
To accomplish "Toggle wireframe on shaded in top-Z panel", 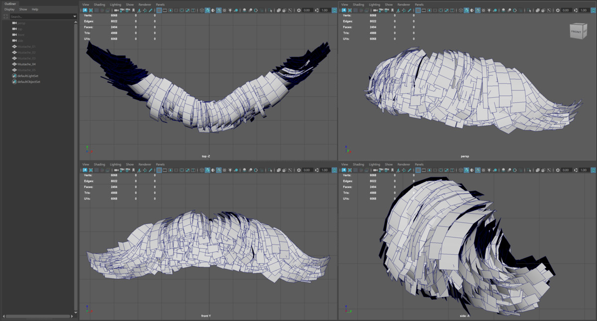I will [219, 10].
